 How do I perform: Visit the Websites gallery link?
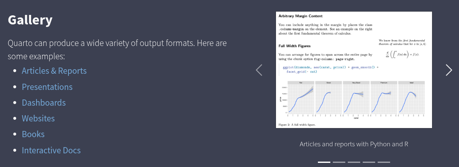coord(38,119)
